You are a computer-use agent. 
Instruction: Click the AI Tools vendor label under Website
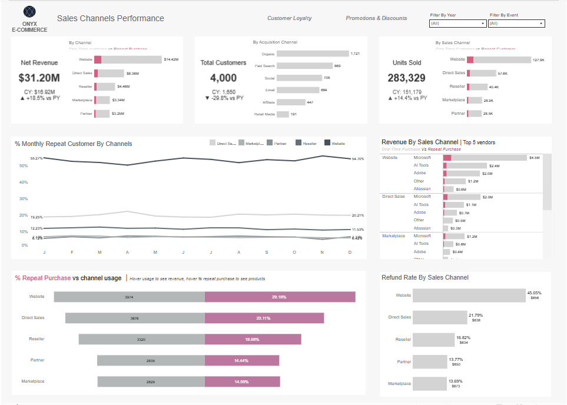421,165
